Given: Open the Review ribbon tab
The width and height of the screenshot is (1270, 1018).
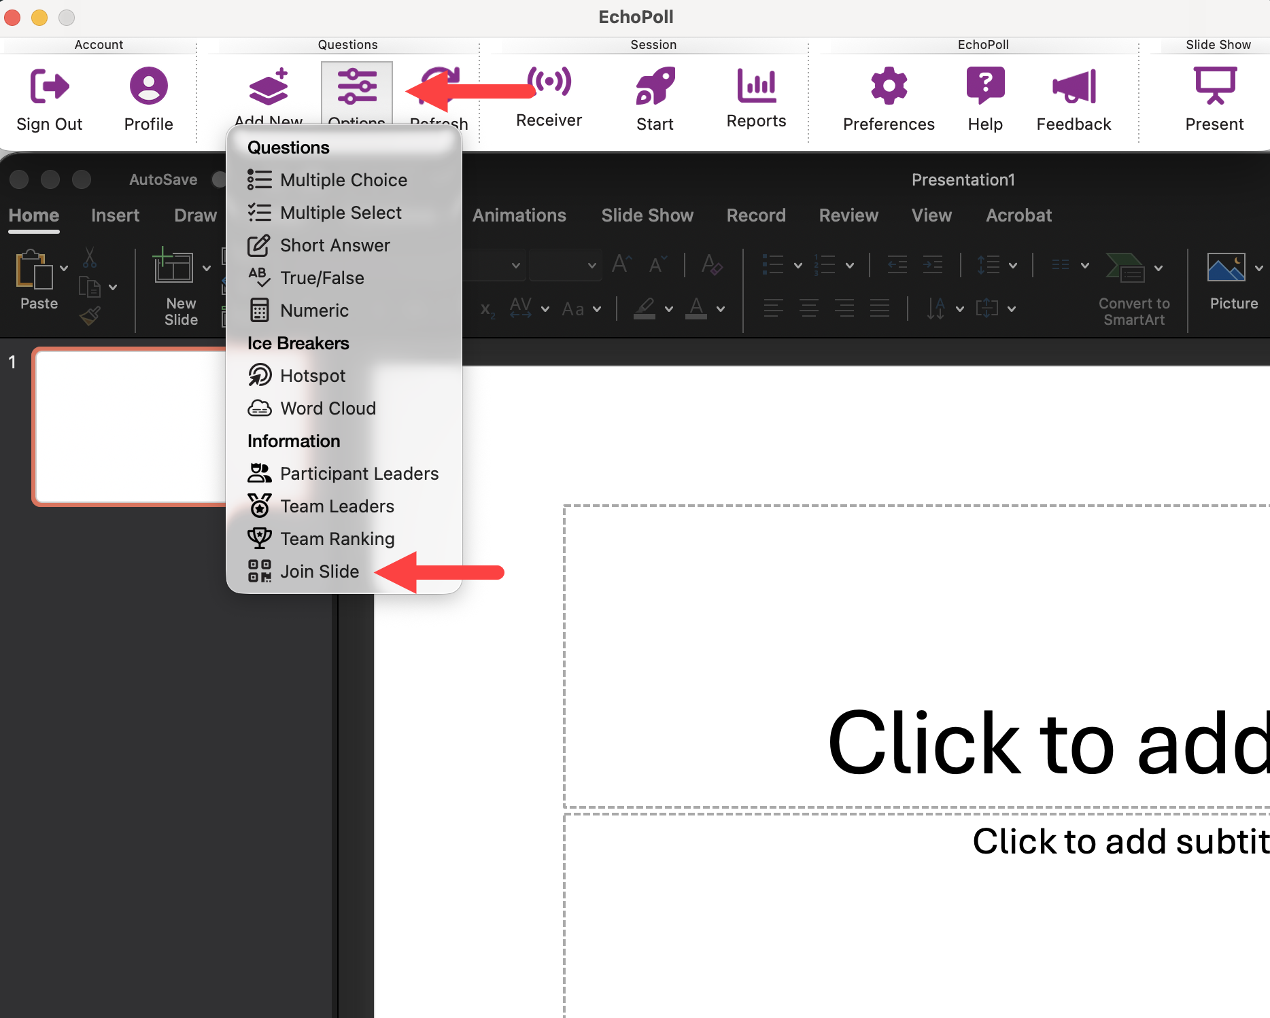Looking at the screenshot, I should (x=849, y=215).
